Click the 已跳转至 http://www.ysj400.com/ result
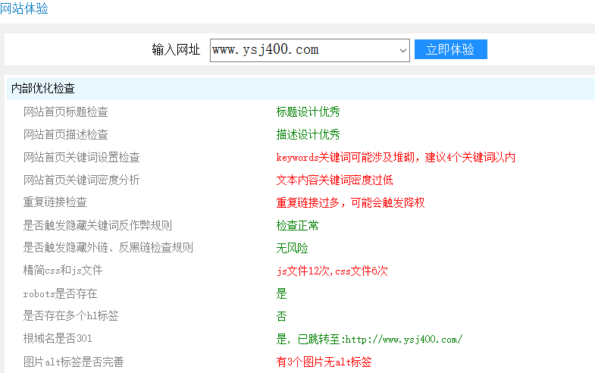Image resolution: width=595 pixels, height=373 pixels. click(370, 339)
